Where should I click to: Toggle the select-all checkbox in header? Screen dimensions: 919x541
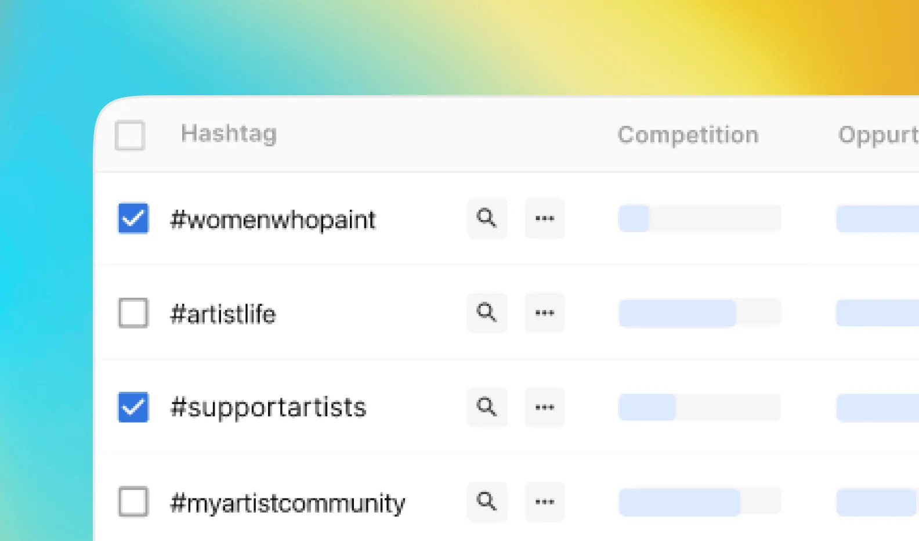point(130,135)
